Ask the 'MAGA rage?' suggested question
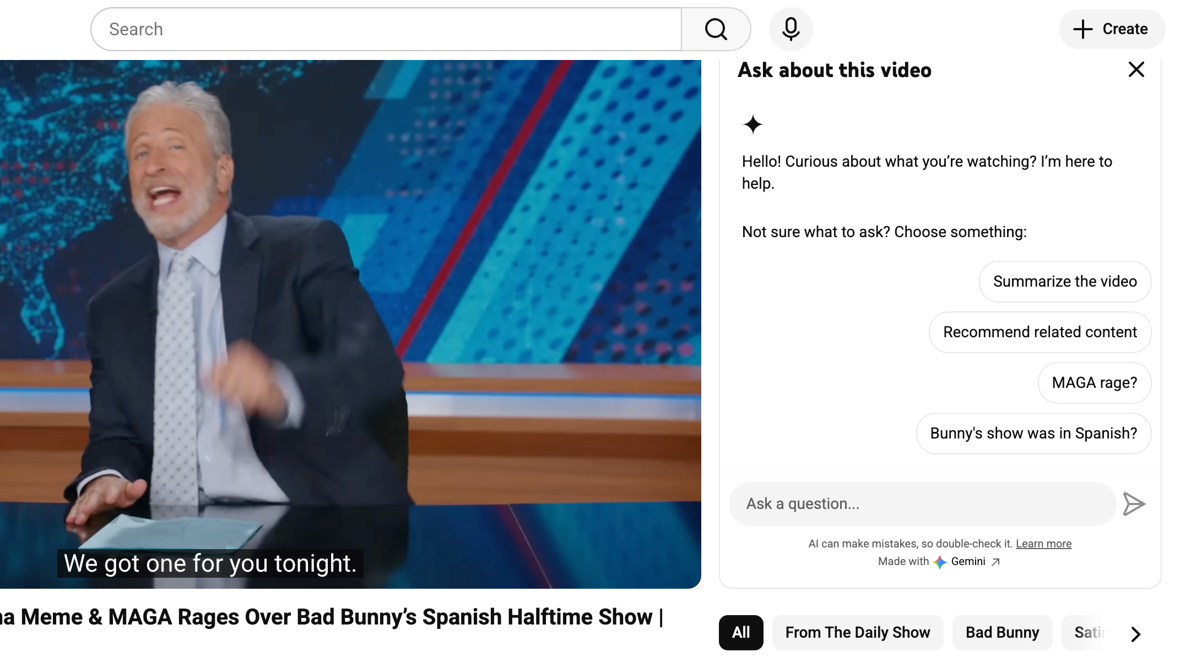The height and width of the screenshot is (663, 1180). tap(1094, 382)
